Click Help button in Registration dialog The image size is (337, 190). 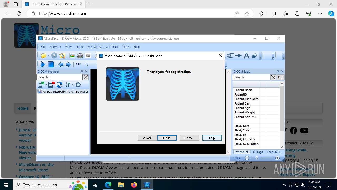212,138
